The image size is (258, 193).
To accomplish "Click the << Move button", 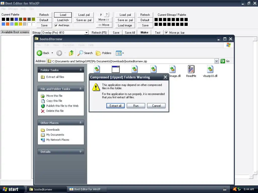I will point(104,25).
